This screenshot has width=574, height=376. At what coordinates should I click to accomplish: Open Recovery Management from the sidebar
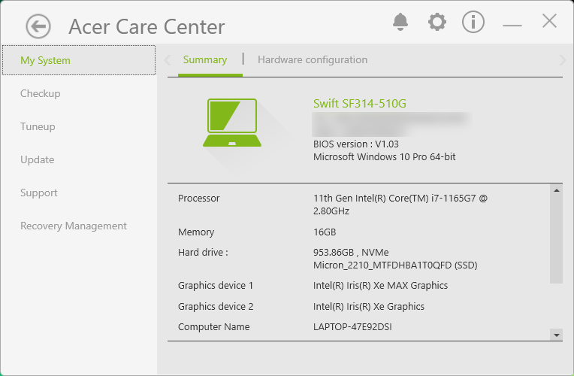point(74,226)
